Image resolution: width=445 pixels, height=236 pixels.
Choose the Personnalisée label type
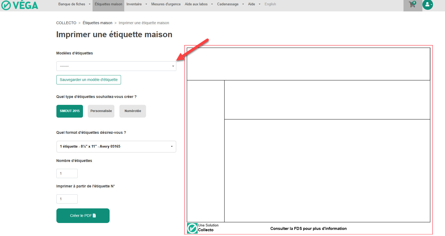(101, 111)
